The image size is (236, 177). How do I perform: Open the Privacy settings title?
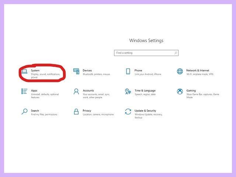(x=87, y=111)
